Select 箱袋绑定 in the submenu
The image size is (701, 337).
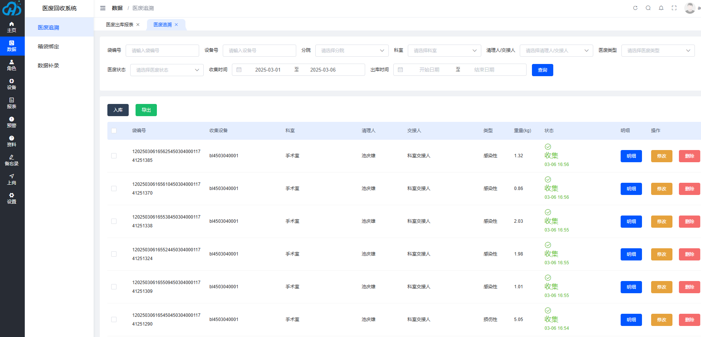[48, 46]
